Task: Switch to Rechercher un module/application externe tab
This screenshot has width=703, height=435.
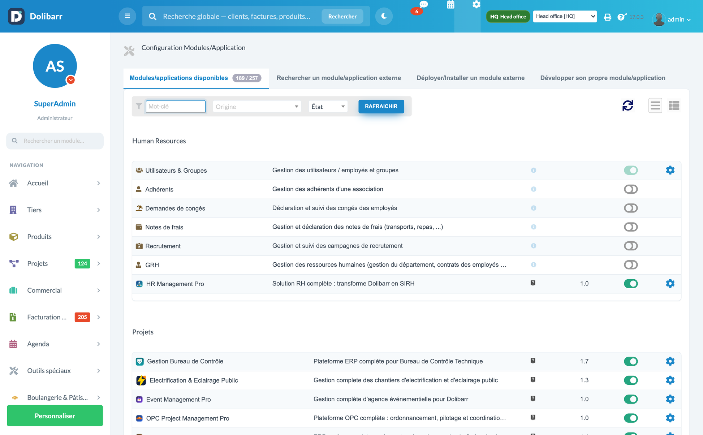Action: 338,78
